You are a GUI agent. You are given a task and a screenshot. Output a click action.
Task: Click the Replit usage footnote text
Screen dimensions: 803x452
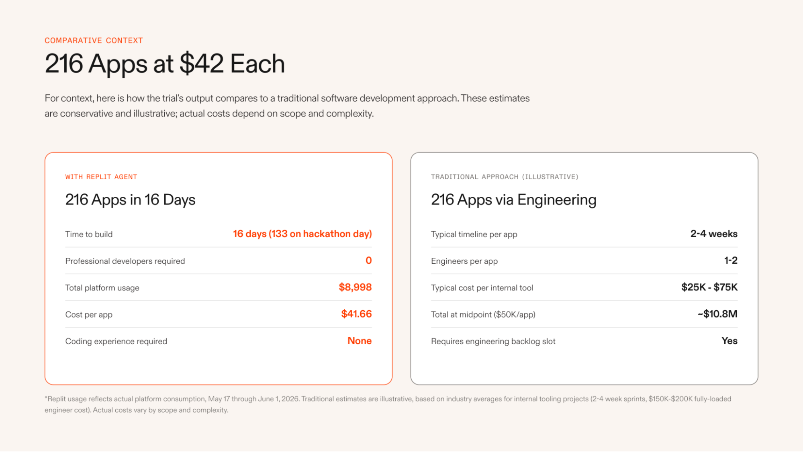(388, 404)
